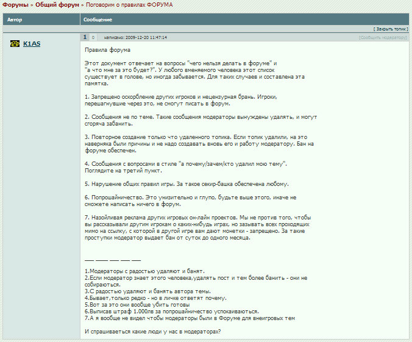412x342 pixels.
Task: Click comment line 1.Модераторы с радостью удаляют
Action: click(144, 271)
